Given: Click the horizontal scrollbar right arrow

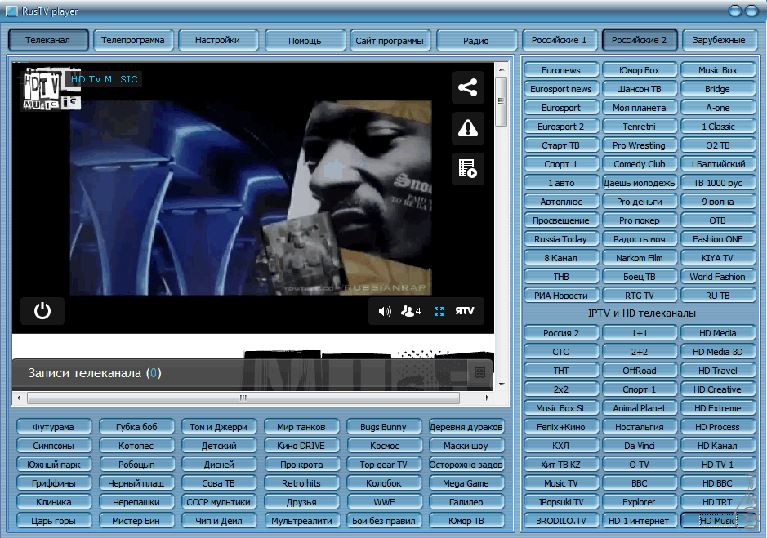Looking at the screenshot, I should click(487, 398).
